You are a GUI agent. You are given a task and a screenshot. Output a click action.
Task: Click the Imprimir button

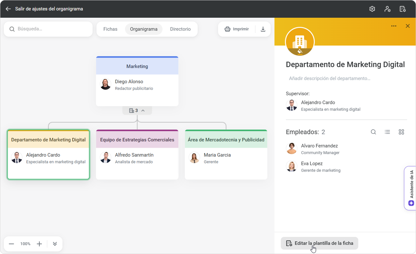(x=237, y=29)
